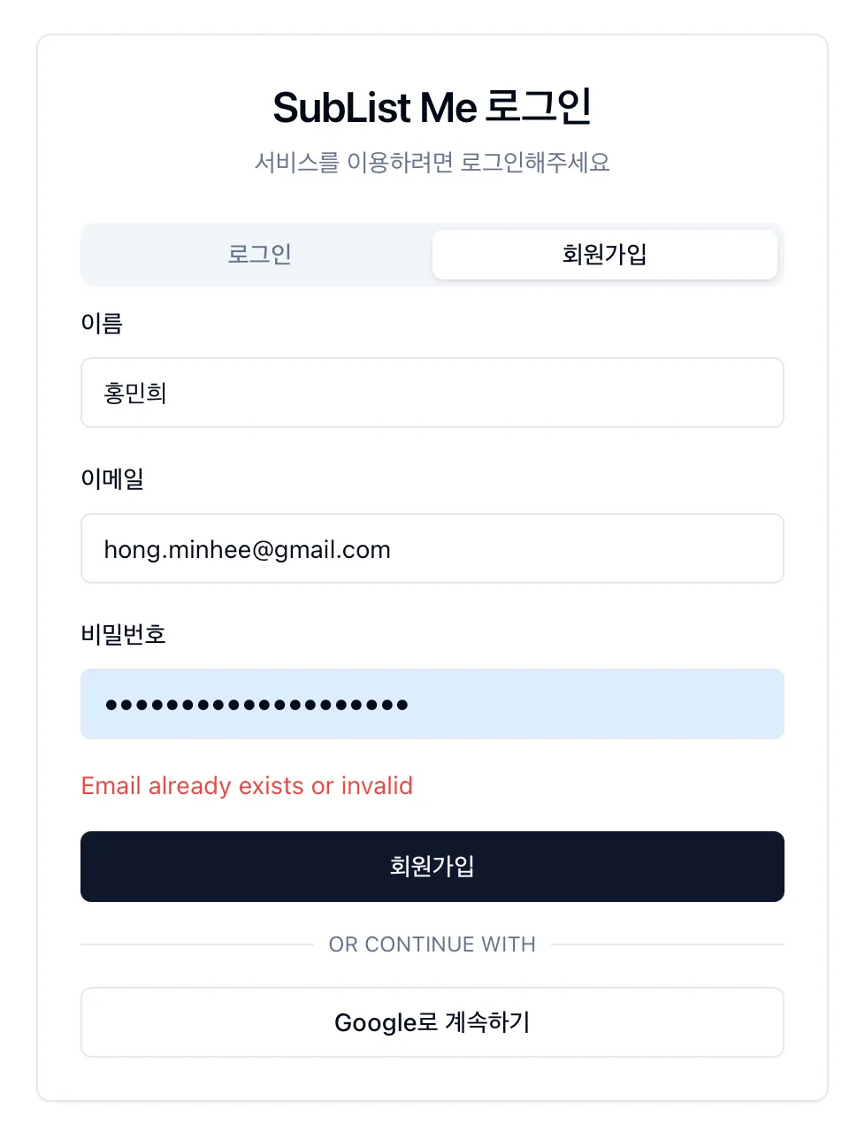865x1139 pixels.
Task: Click the 이름 field label
Action: 102,324
